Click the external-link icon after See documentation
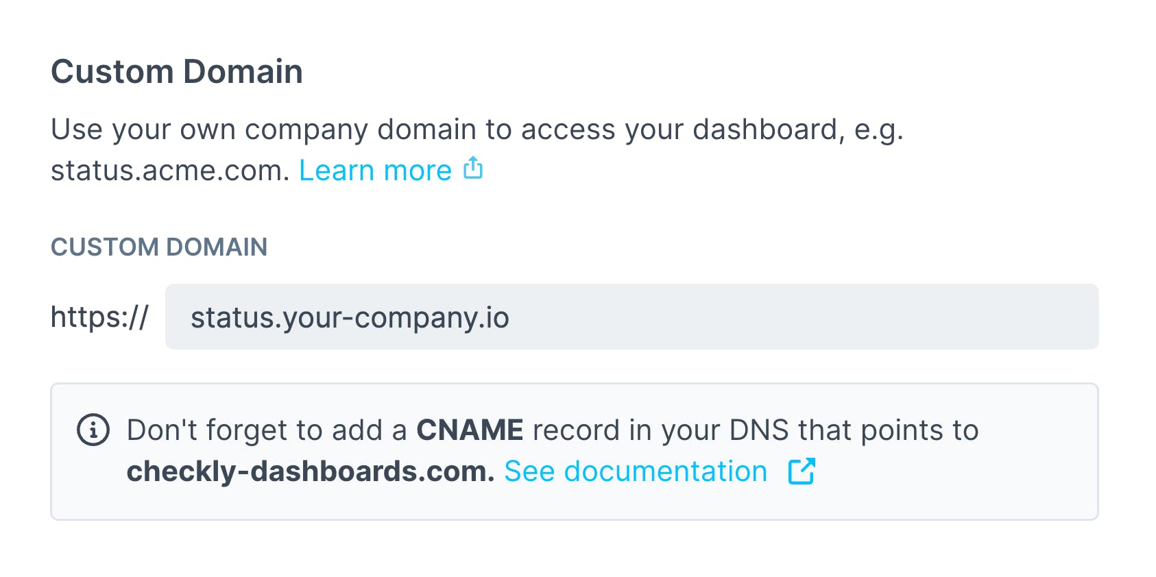The height and width of the screenshot is (577, 1156). pyautogui.click(x=801, y=471)
